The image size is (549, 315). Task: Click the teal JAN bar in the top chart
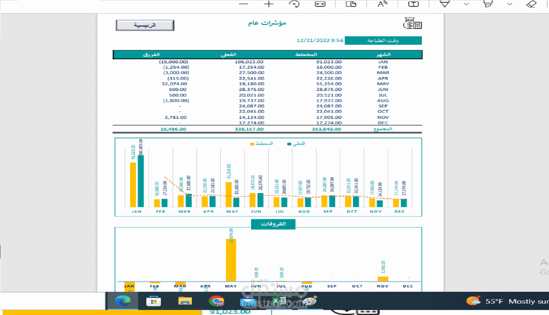(141, 181)
